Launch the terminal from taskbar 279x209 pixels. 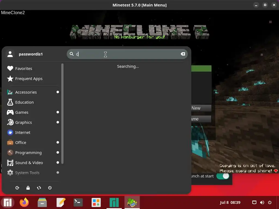(78, 202)
